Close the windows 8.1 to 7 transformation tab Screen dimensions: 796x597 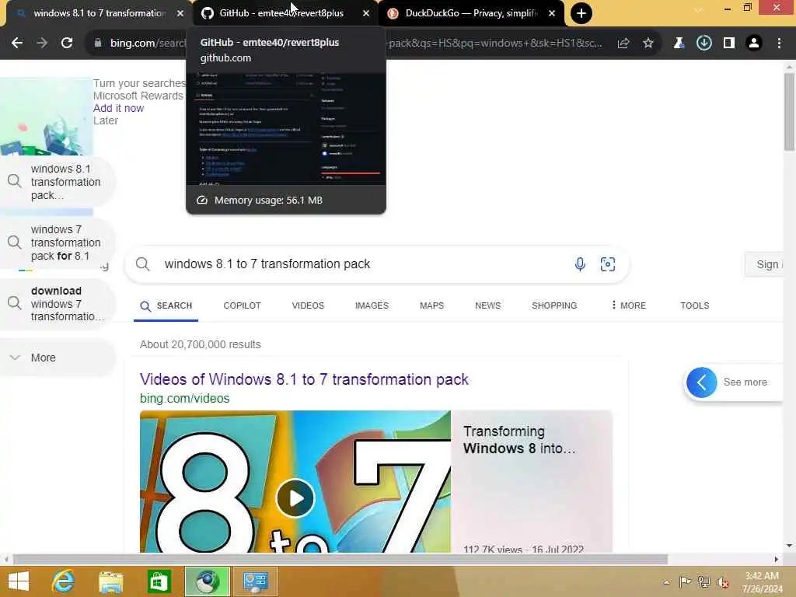tap(180, 13)
